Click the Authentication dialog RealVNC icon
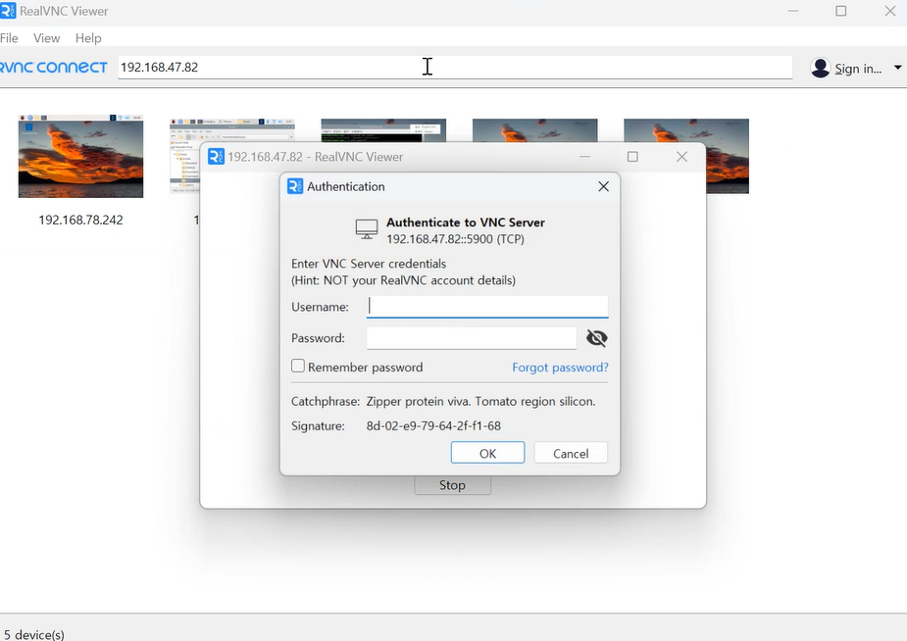The width and height of the screenshot is (907, 641). tap(295, 186)
